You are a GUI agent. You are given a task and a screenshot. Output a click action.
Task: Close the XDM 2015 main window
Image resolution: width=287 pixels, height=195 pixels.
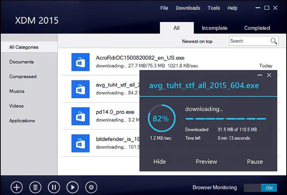point(275,8)
